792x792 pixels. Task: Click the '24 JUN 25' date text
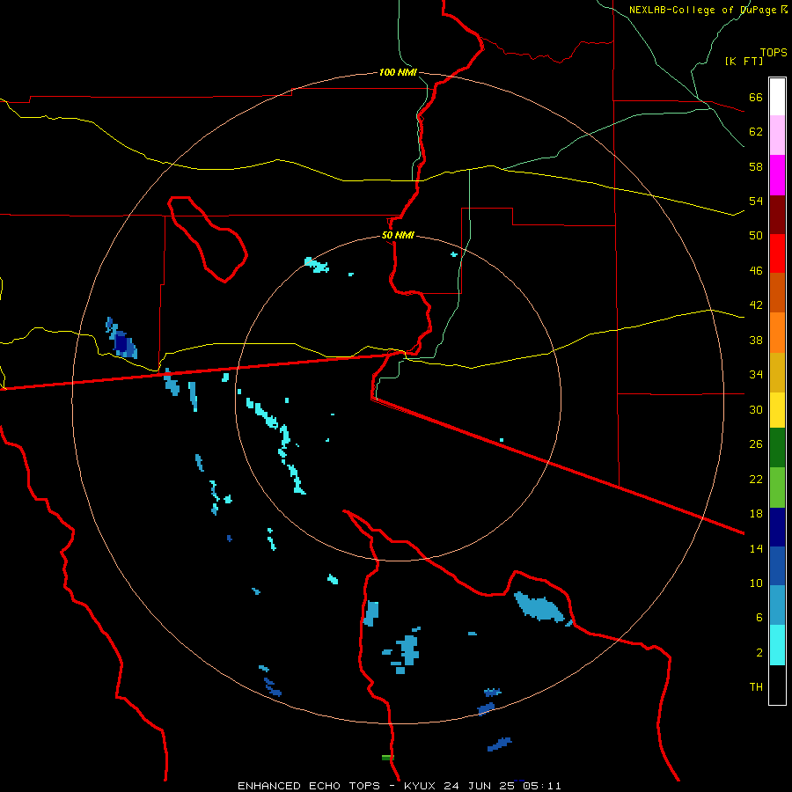click(x=479, y=786)
